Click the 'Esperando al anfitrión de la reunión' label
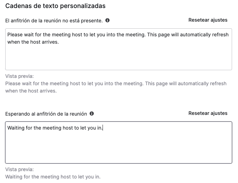Screen dimensions: 238x183 click(46, 114)
